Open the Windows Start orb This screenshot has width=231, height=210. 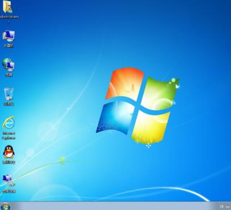point(5,207)
